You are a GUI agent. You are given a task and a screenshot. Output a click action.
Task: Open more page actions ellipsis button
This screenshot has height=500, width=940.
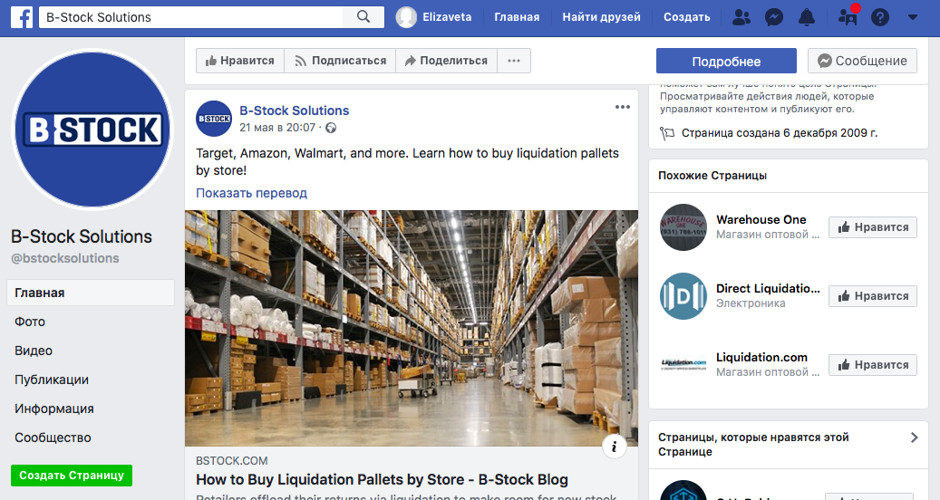point(514,61)
